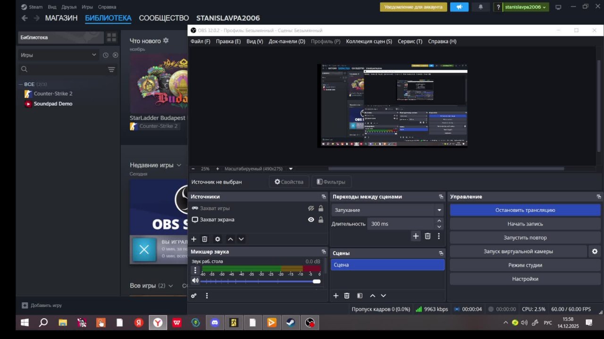Add a new scene in Scenes panel

point(336,296)
